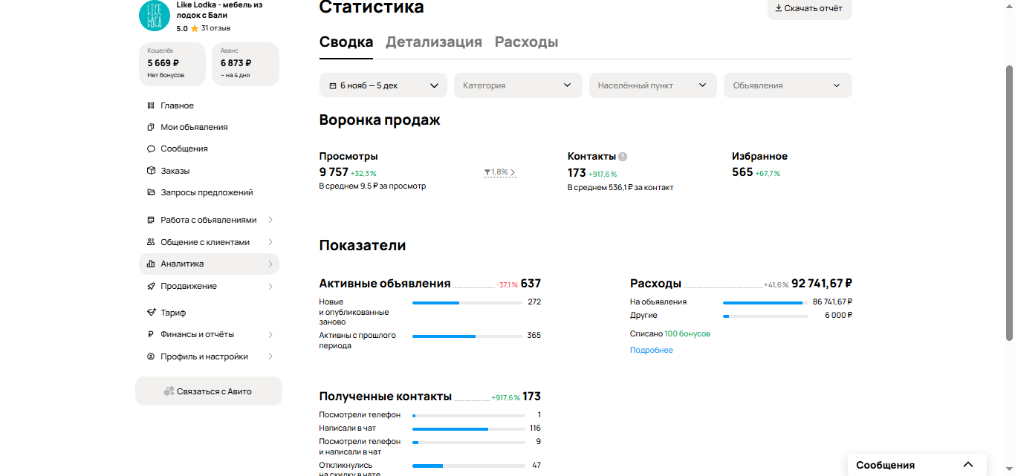Click the Like Lodka profile logo

(x=155, y=16)
